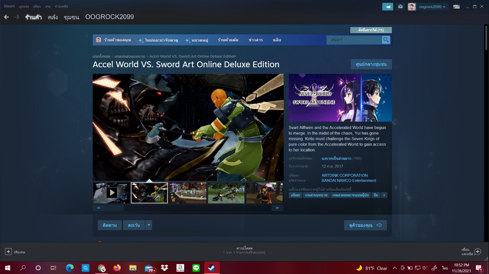The height and width of the screenshot is (274, 489).
Task: Click the + button after the มีม tag
Action: click(x=384, y=195)
